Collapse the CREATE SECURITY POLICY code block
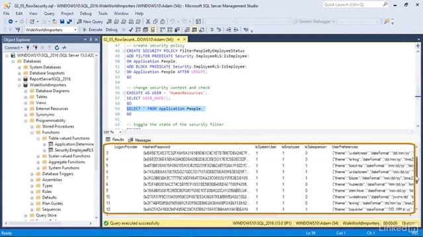The image size is (423, 237). 124,51
